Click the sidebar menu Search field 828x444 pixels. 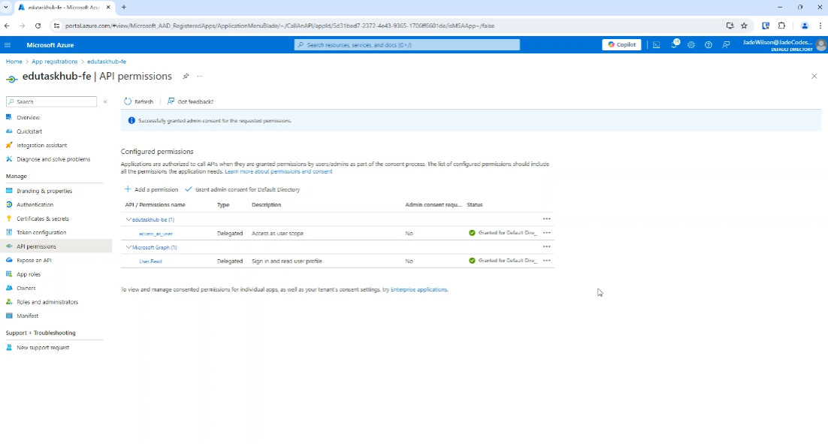(51, 101)
